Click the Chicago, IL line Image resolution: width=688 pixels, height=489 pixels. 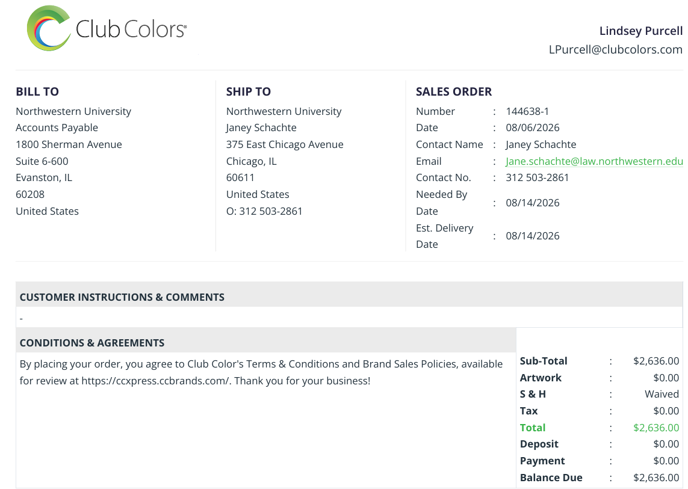click(252, 161)
